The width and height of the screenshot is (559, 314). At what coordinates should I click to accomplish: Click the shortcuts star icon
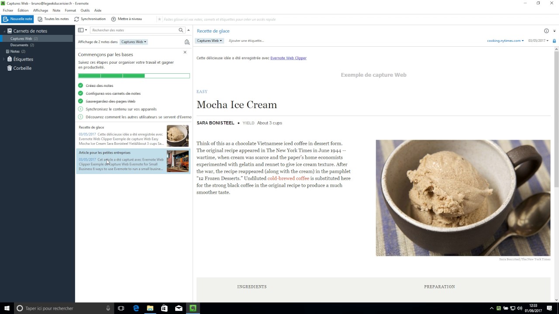click(159, 19)
